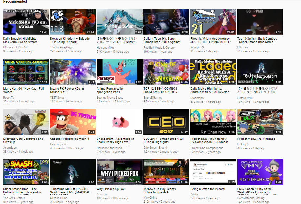Viewport: 301px width, 204px height.
Task: Visit Horsebot3thousand channel
Action: pos(109,148)
